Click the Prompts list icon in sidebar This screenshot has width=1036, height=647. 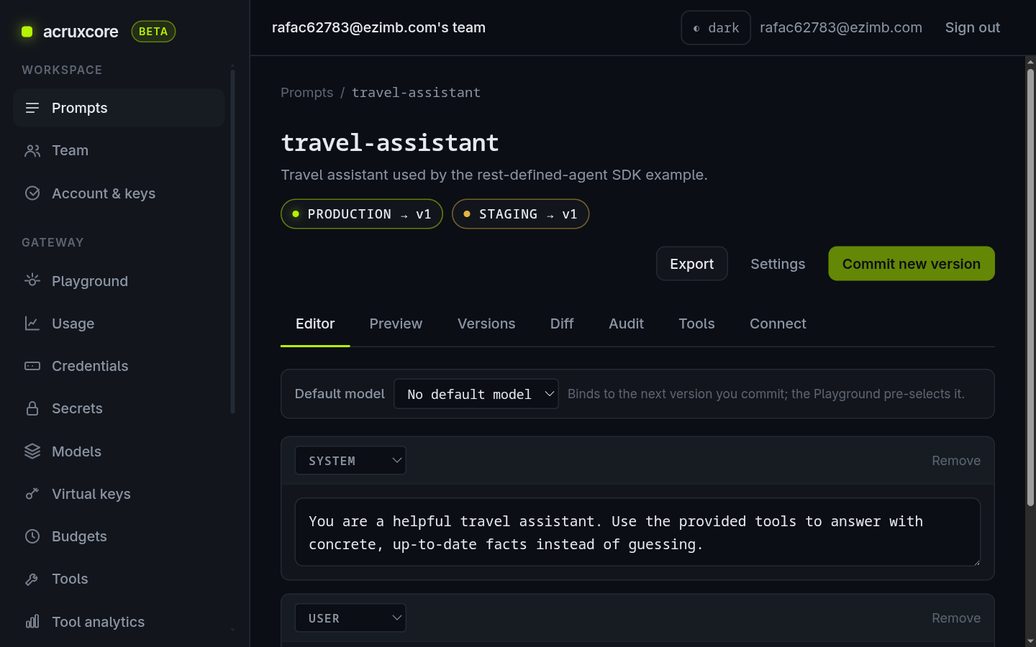(32, 108)
